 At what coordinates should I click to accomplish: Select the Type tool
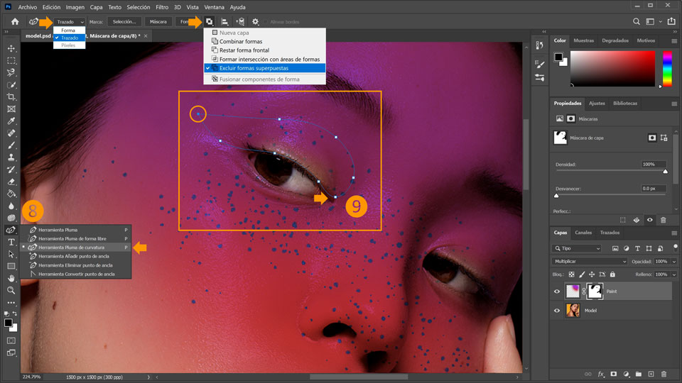(x=11, y=242)
